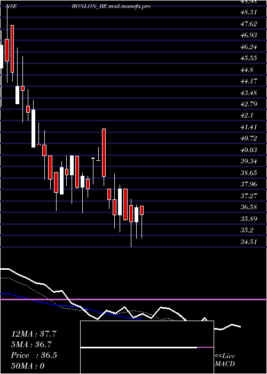Viewport: 267px width, 374px height.
Task: Click the 34.51 price axis label
Action: tap(249, 242)
